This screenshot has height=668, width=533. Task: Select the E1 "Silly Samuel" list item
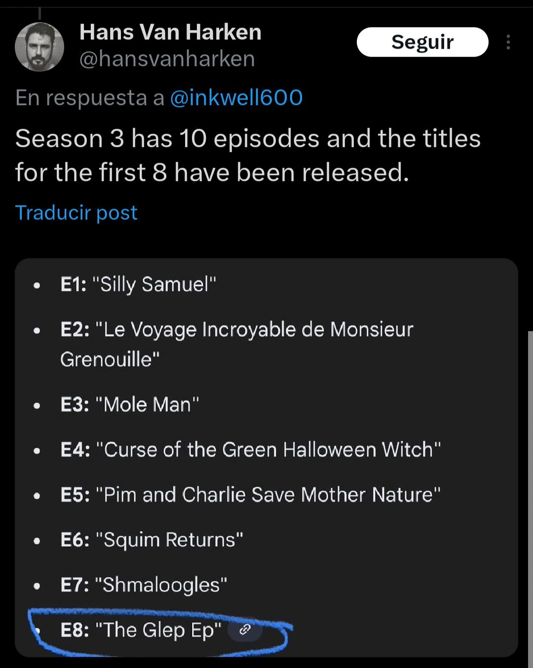[138, 285]
